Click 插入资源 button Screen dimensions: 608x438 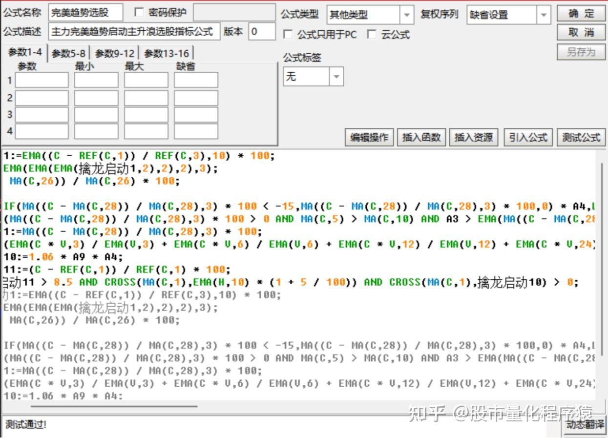474,137
